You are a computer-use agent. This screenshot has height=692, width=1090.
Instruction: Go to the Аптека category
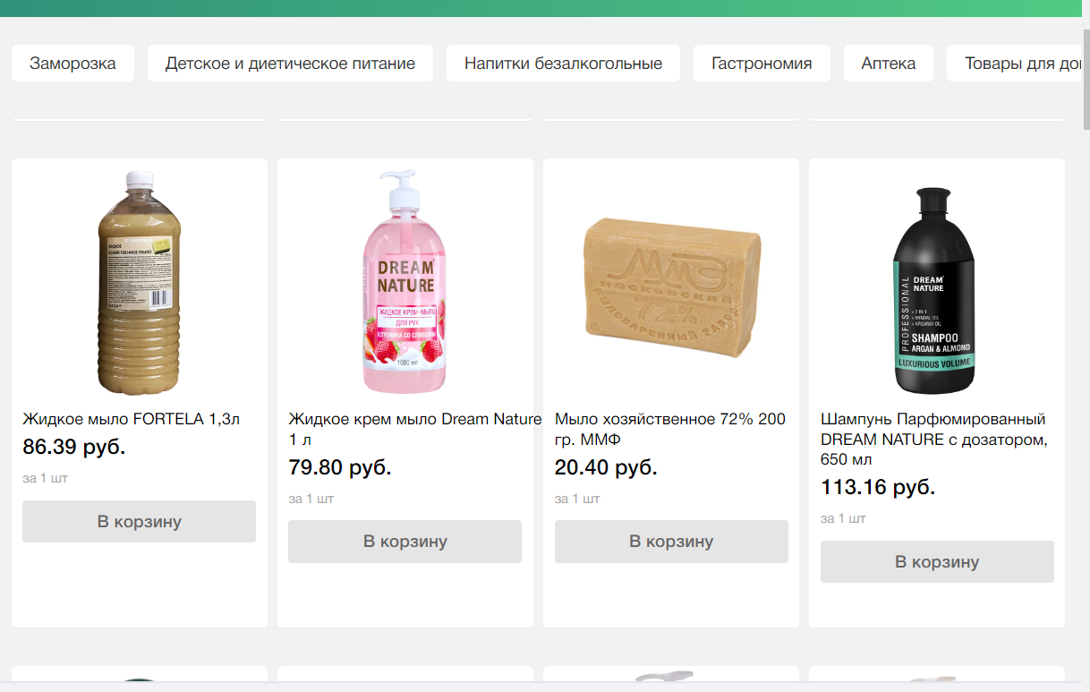point(888,64)
